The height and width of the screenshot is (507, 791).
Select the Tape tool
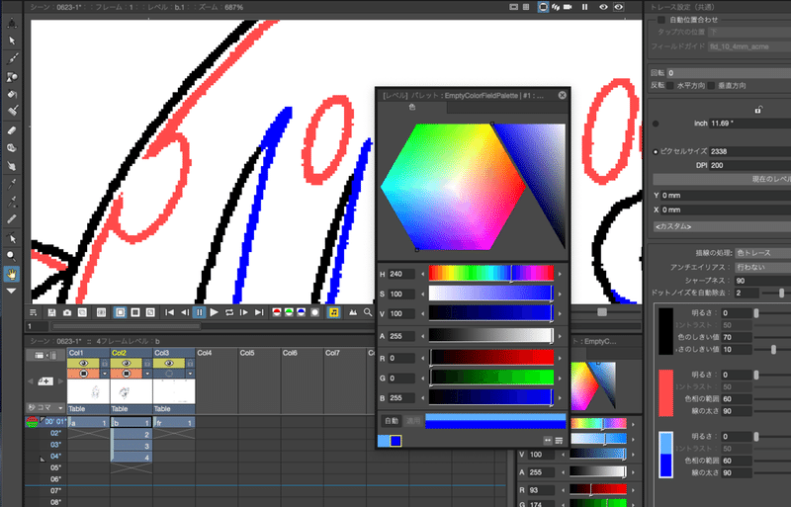tap(12, 148)
